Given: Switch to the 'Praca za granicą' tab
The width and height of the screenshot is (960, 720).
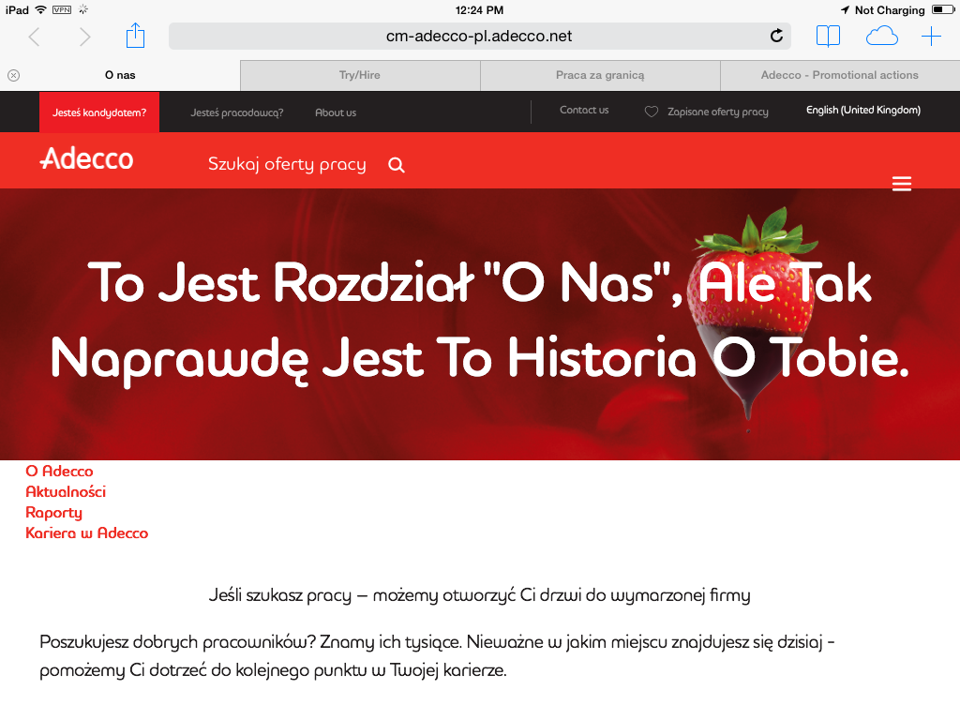Looking at the screenshot, I should pyautogui.click(x=600, y=75).
